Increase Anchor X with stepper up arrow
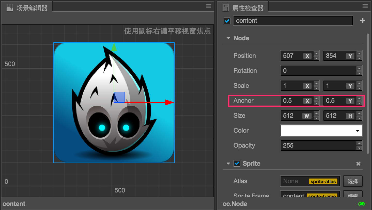The image size is (372, 210). pos(316,98)
